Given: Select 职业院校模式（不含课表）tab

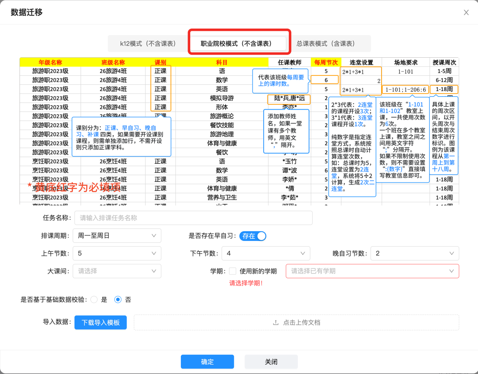Looking at the screenshot, I should click(x=239, y=44).
